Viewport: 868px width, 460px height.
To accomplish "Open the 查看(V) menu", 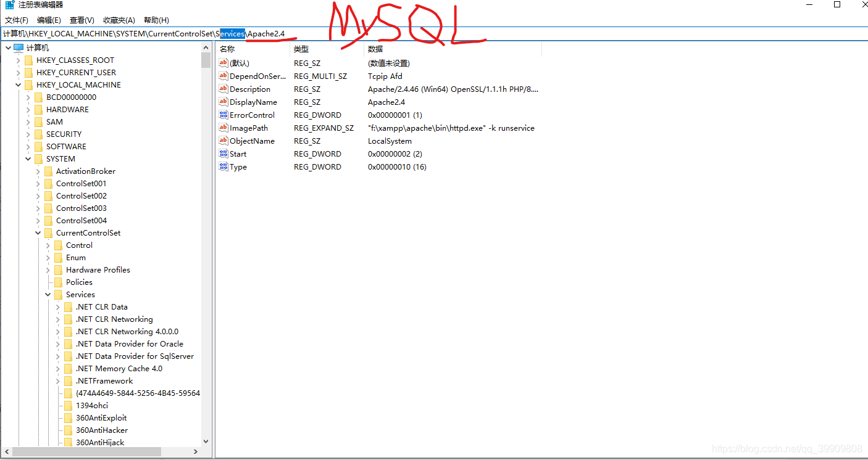I will click(x=82, y=20).
